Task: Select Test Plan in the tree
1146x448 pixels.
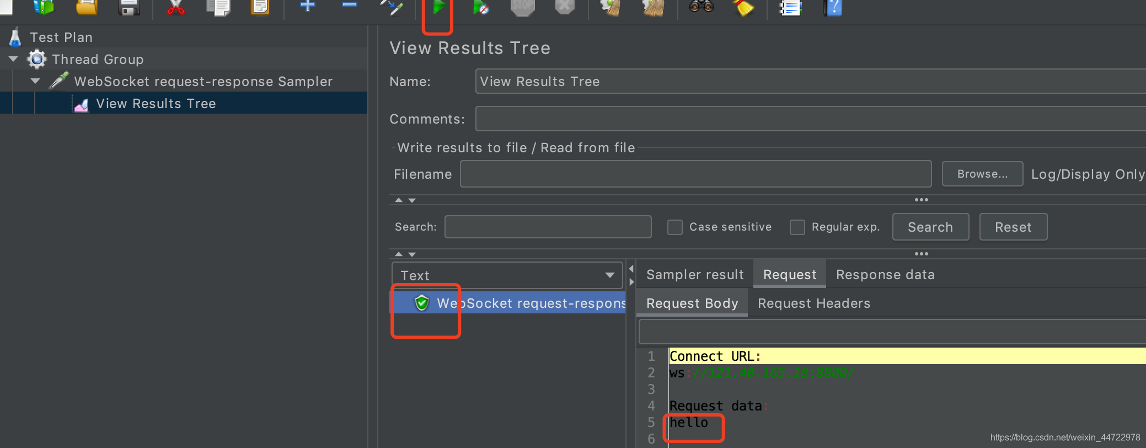Action: (x=61, y=37)
